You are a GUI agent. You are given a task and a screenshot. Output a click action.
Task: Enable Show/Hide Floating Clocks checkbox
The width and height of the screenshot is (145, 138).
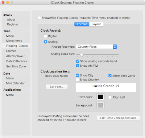click(39, 18)
